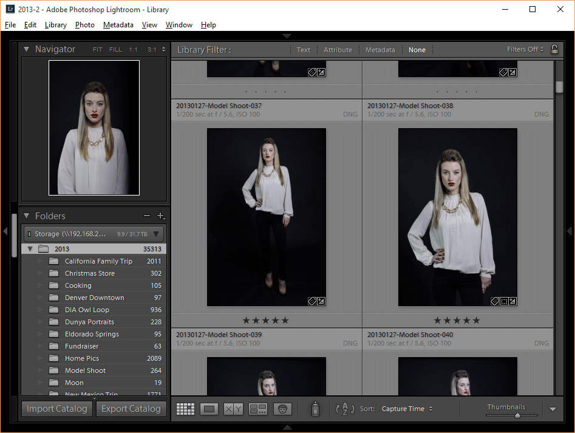Click star rating of Model Shoot-038
This screenshot has height=433, width=575.
tap(457, 321)
